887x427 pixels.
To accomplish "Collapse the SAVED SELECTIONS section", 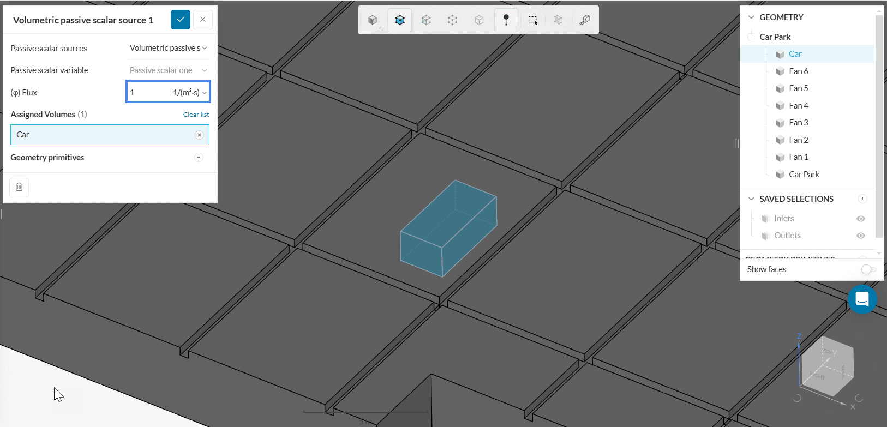I will [751, 199].
